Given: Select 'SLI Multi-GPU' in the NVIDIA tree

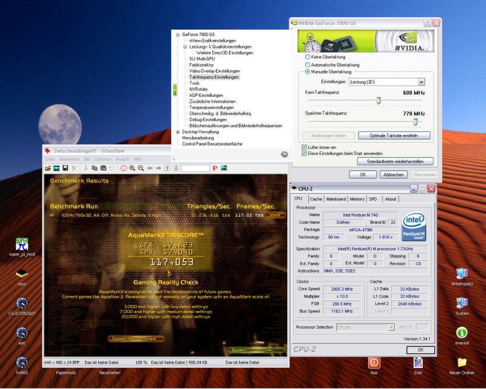Looking at the screenshot, I should point(202,59).
